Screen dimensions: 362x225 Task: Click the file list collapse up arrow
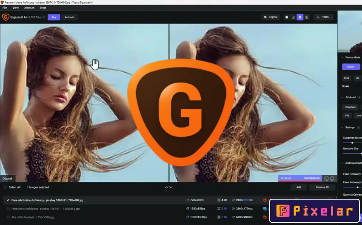(x=166, y=187)
